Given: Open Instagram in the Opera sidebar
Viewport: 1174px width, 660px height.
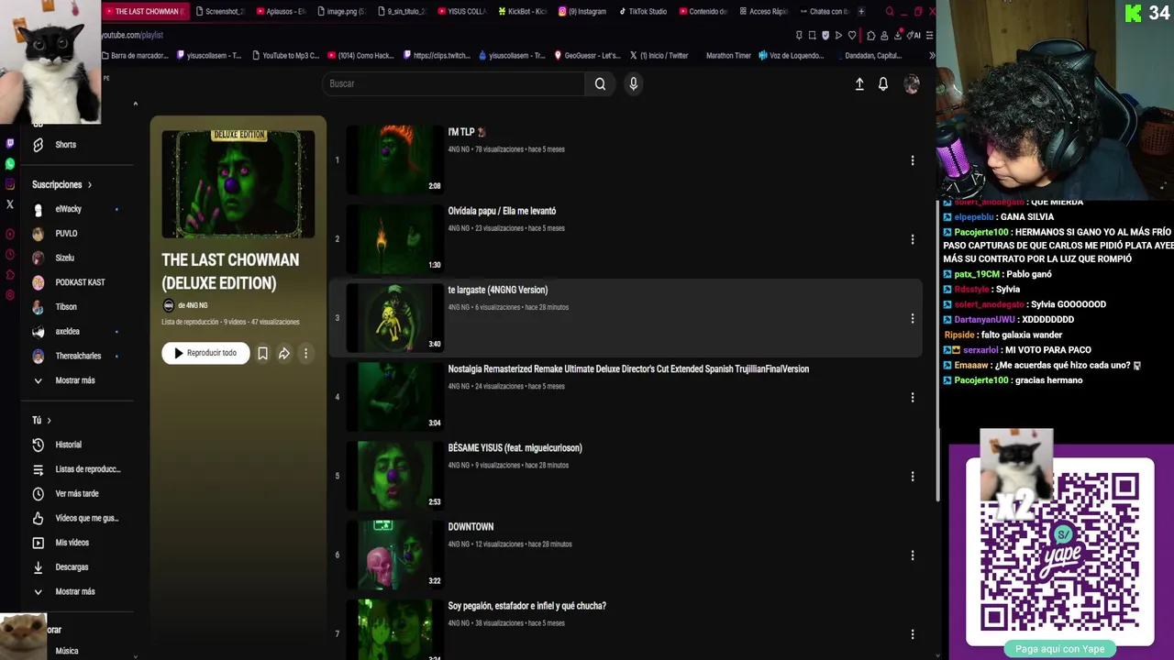Looking at the screenshot, I should click(10, 184).
